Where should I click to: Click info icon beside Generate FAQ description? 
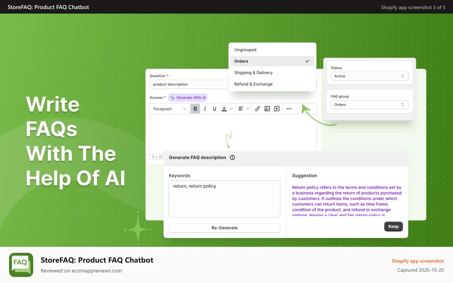click(x=233, y=158)
